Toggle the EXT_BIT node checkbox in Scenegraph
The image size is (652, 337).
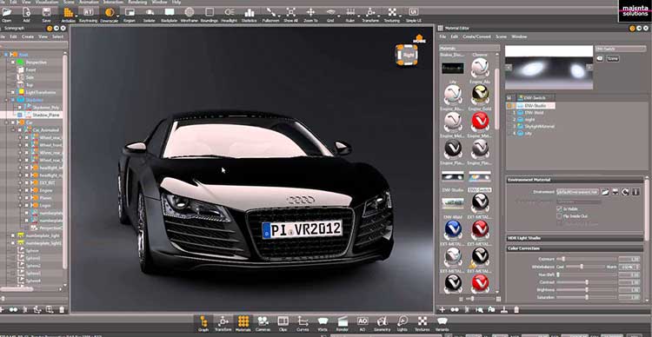26,182
